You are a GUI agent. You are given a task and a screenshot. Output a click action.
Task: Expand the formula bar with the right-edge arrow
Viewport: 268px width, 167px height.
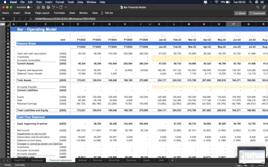pyautogui.click(x=266, y=19)
